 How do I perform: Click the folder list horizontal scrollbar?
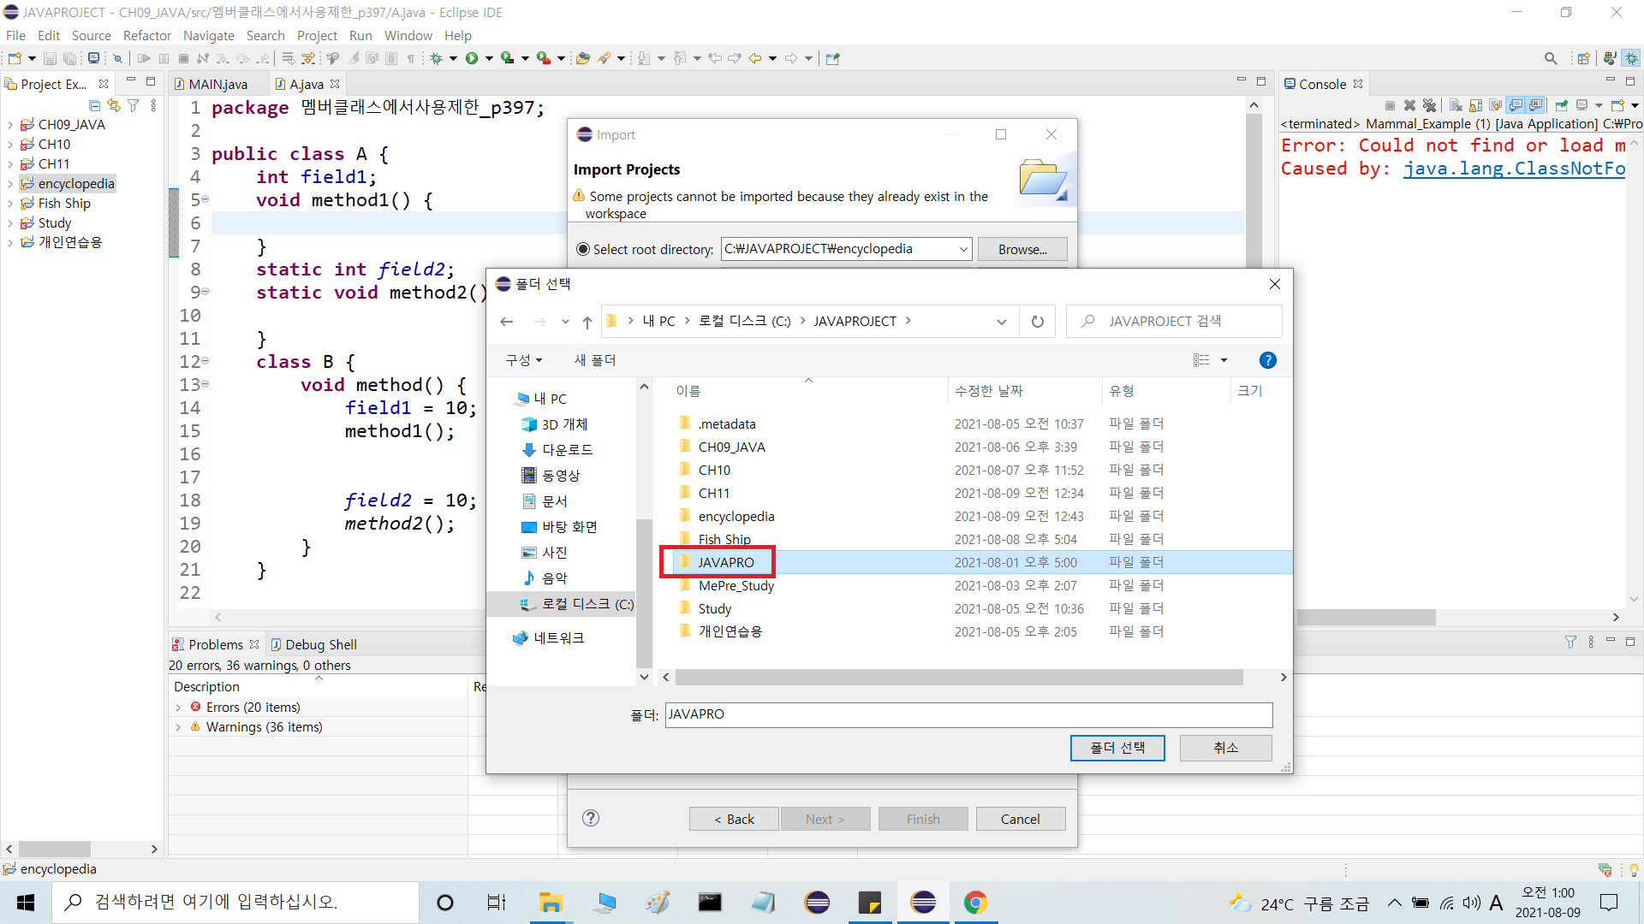coord(959,677)
